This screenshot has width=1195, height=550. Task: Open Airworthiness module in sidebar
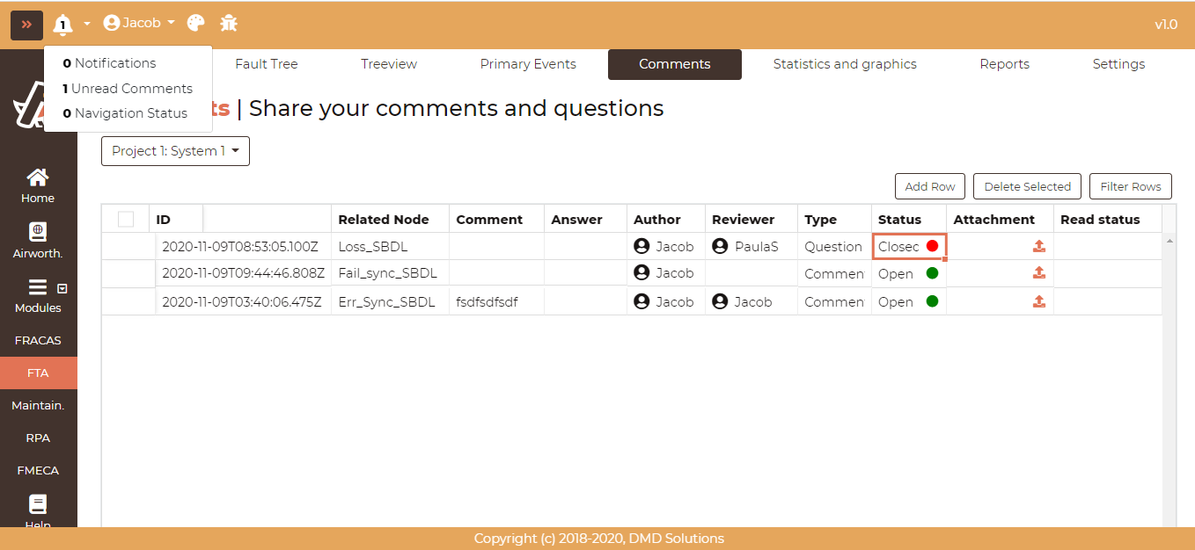click(38, 241)
